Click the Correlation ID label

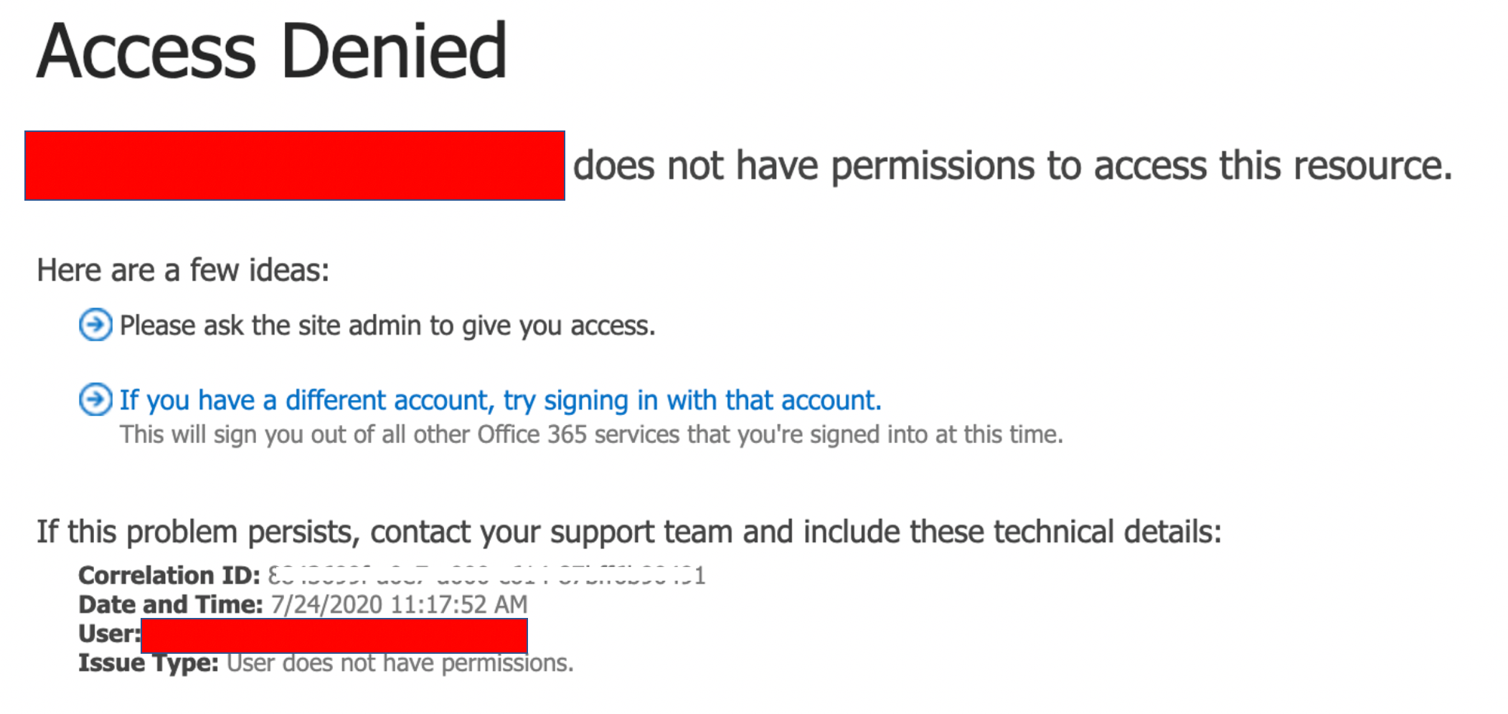point(169,575)
